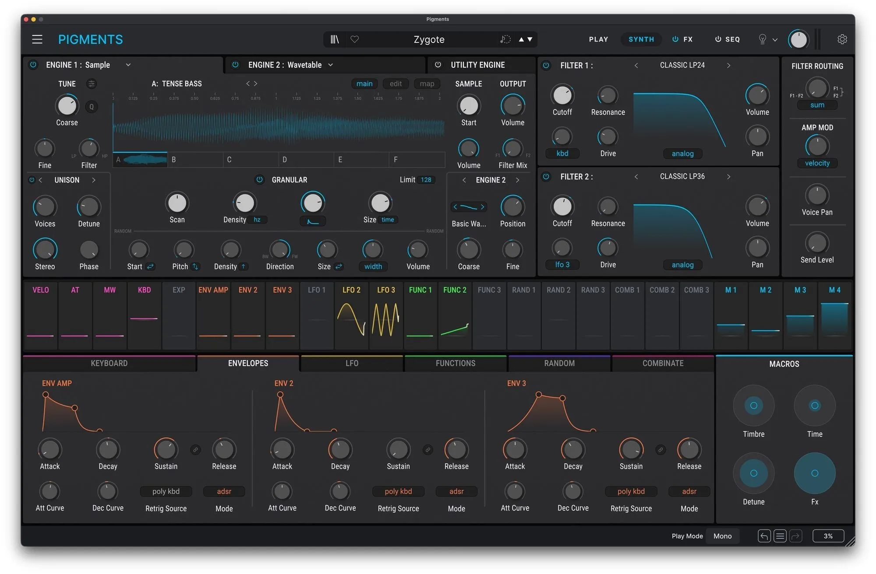Screen dimensions: 876x574
Task: Open Play Mode Mono dropdown
Action: (722, 536)
